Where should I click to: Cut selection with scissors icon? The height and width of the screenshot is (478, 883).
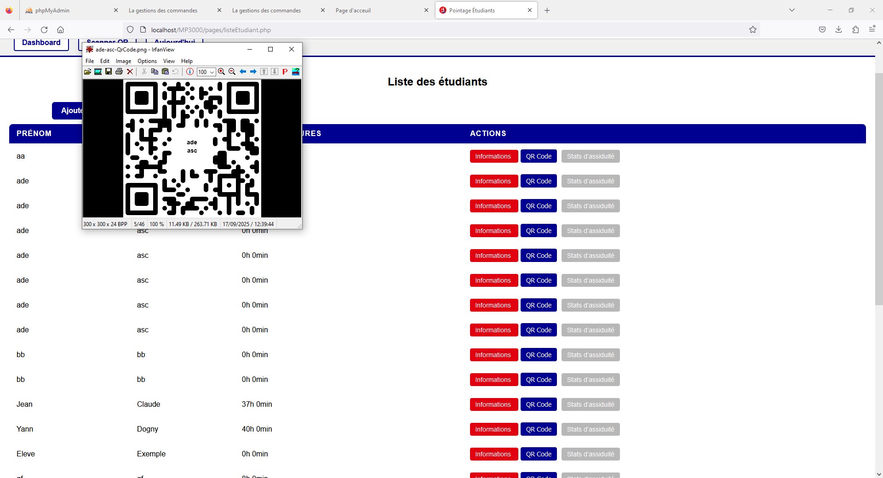144,72
